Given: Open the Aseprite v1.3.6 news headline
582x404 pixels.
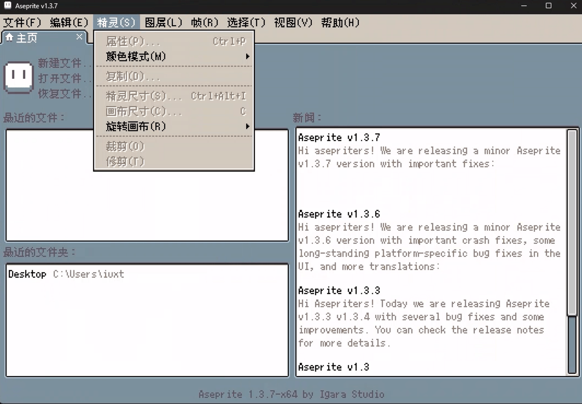Looking at the screenshot, I should click(339, 214).
